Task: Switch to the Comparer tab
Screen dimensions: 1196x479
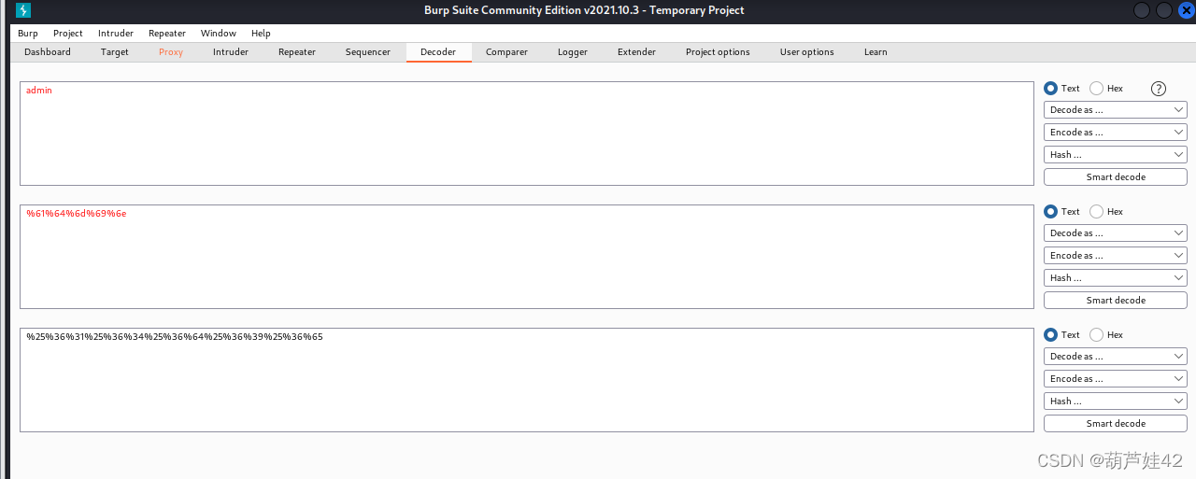Action: point(506,52)
